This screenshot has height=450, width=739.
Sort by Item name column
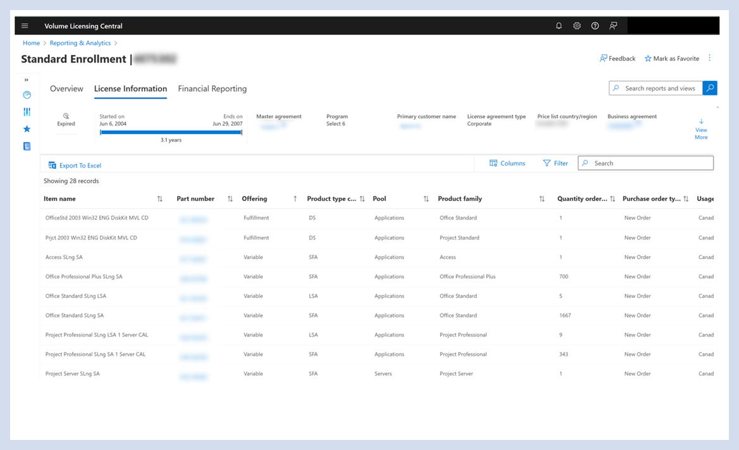tap(160, 199)
